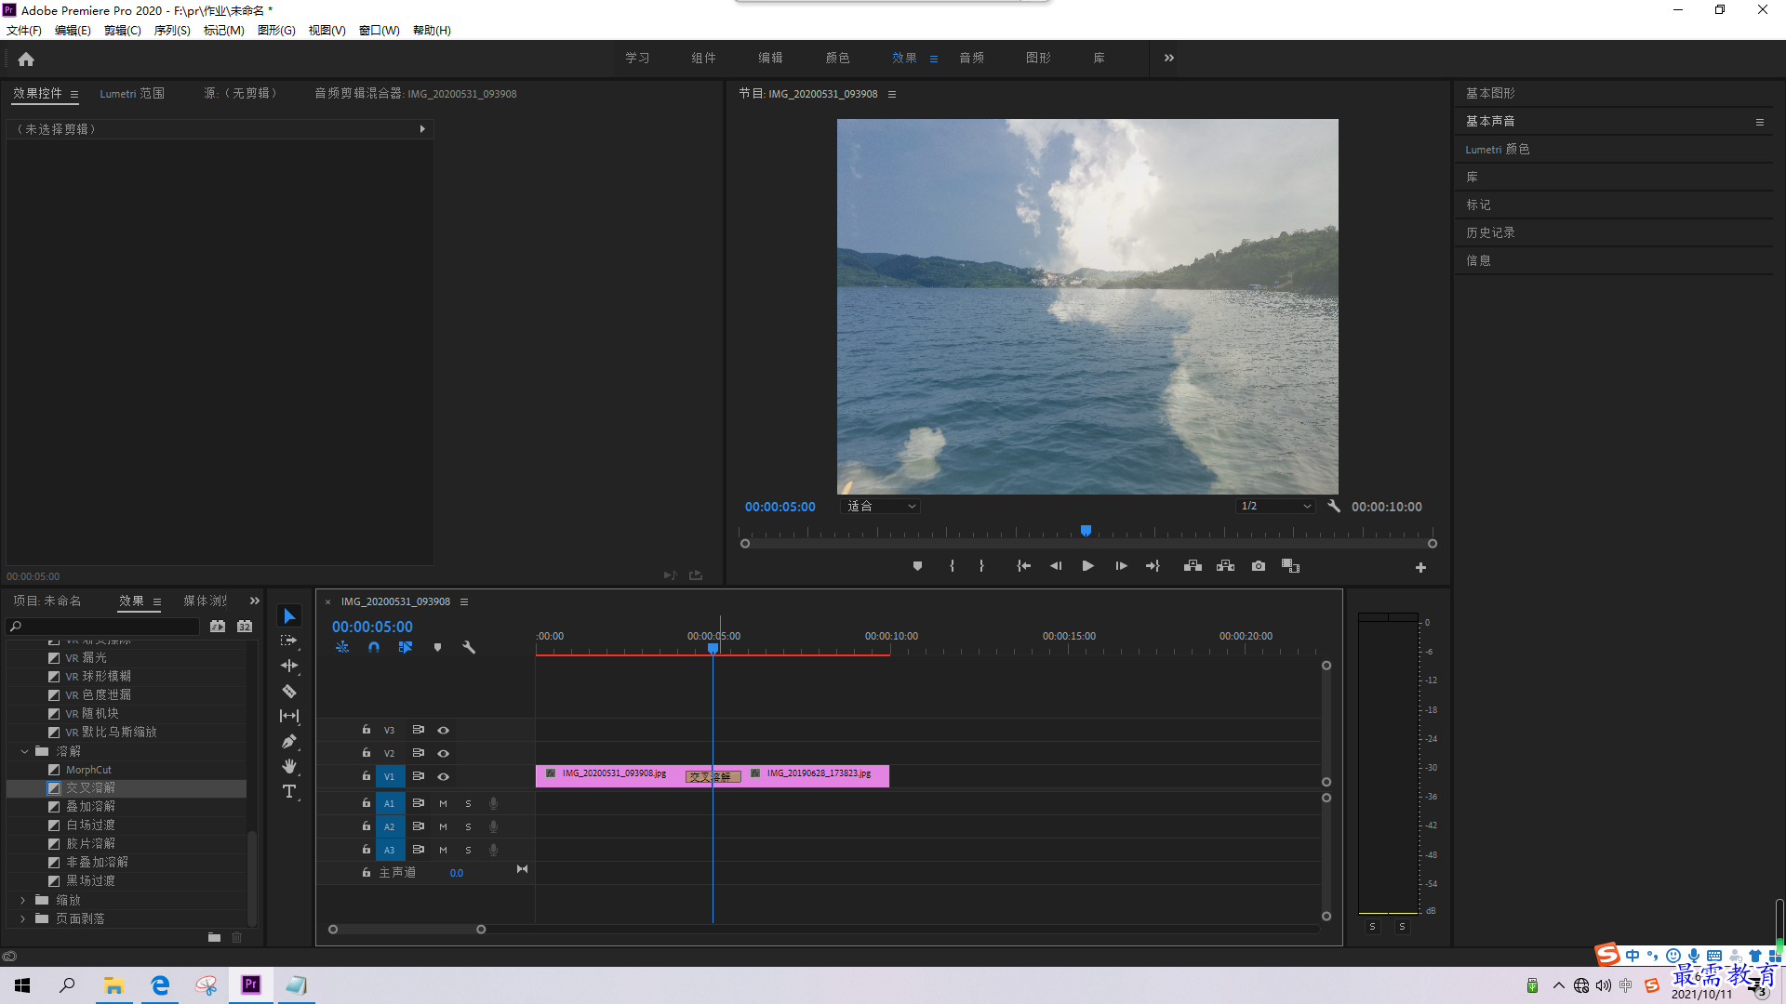This screenshot has height=1004, width=1786.
Task: Open zoom level dropdown 适合
Action: 880,507
